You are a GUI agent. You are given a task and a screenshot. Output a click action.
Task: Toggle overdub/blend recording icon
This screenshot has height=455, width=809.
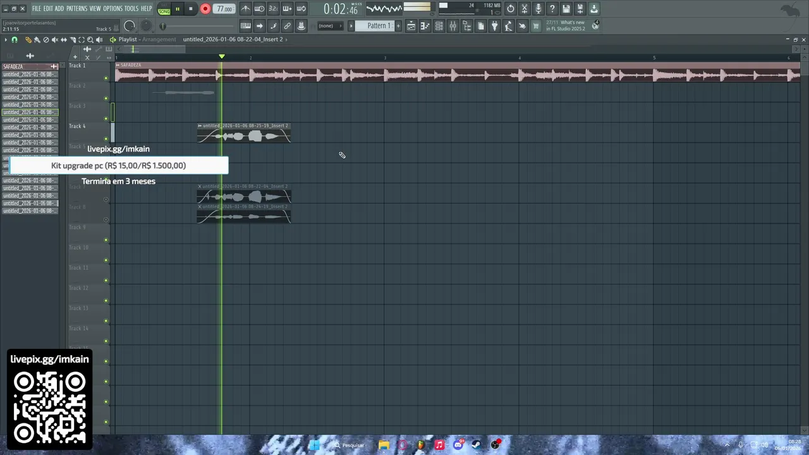[x=287, y=9]
